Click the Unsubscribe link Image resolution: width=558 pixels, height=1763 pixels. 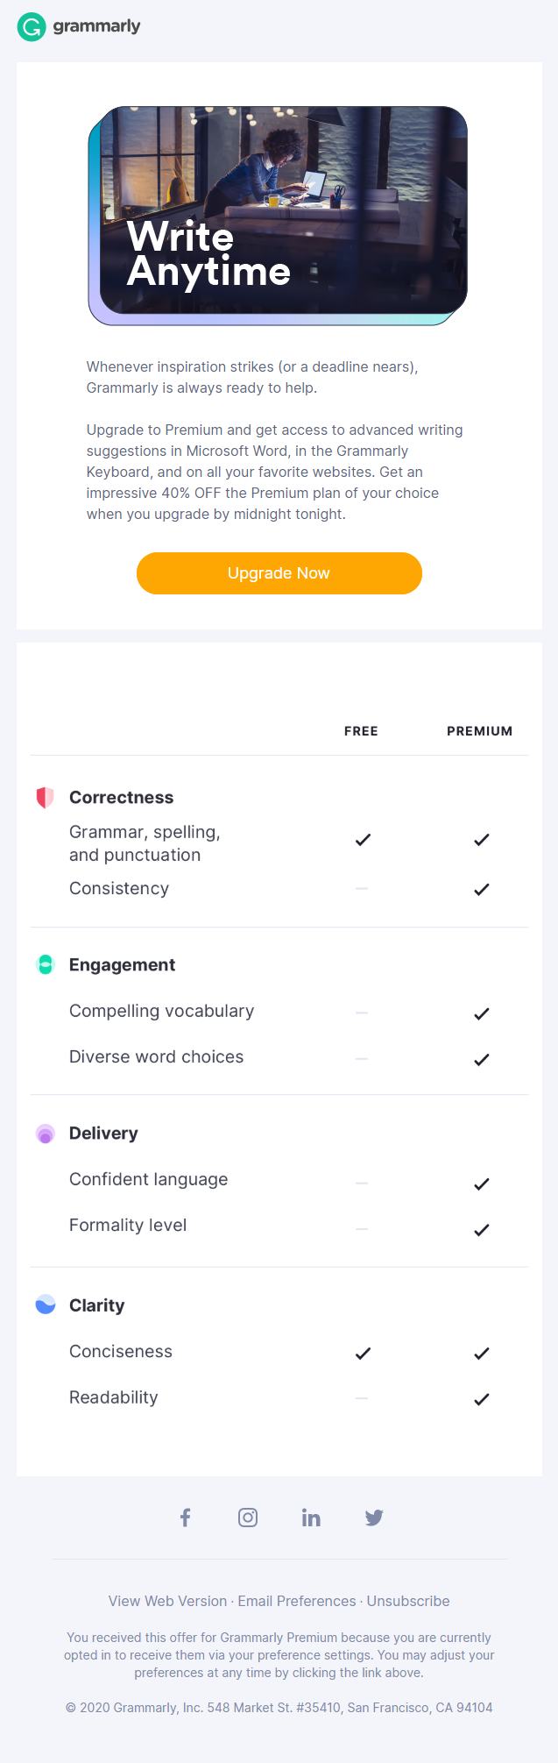click(x=408, y=1601)
